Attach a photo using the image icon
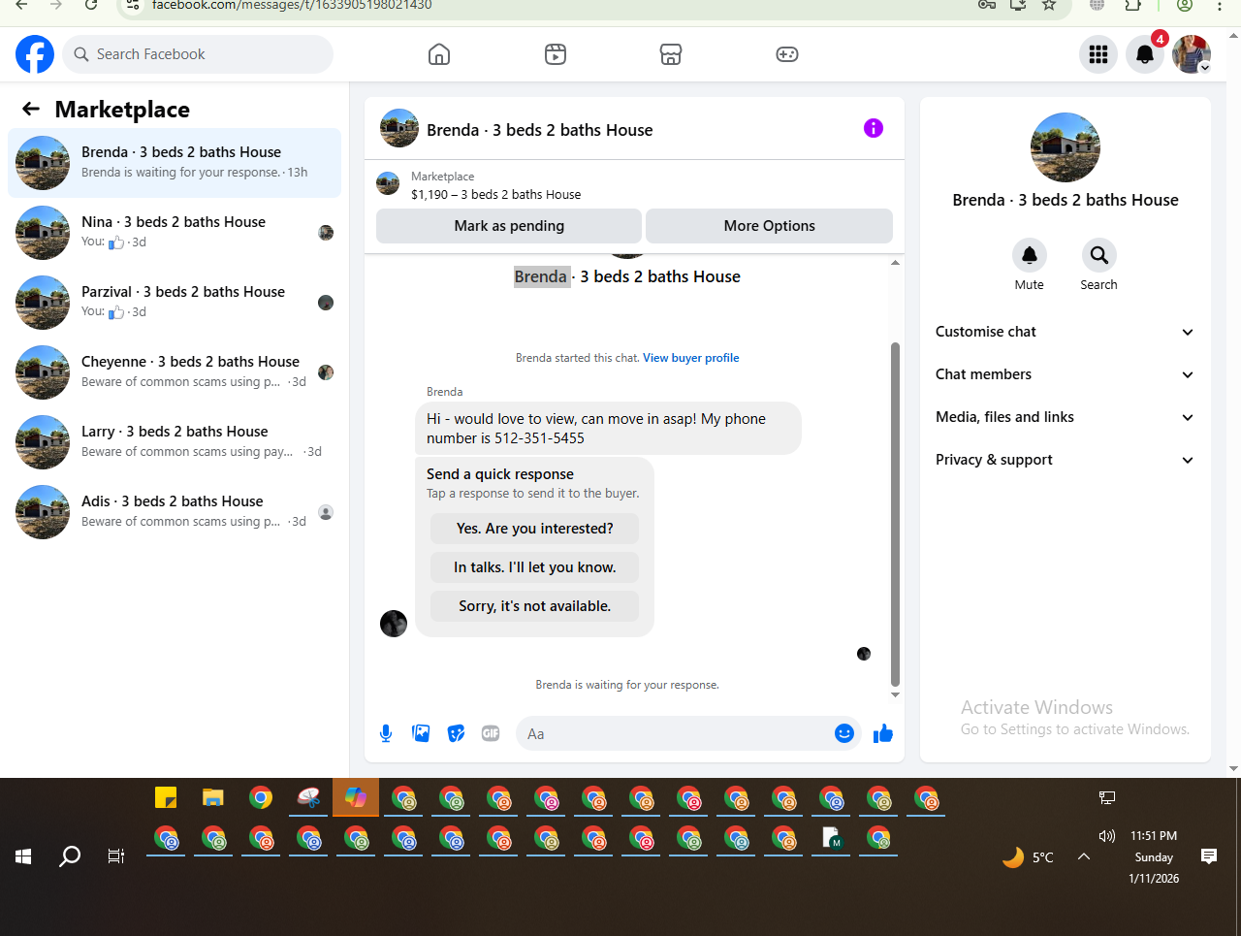The image size is (1241, 936). 421,733
